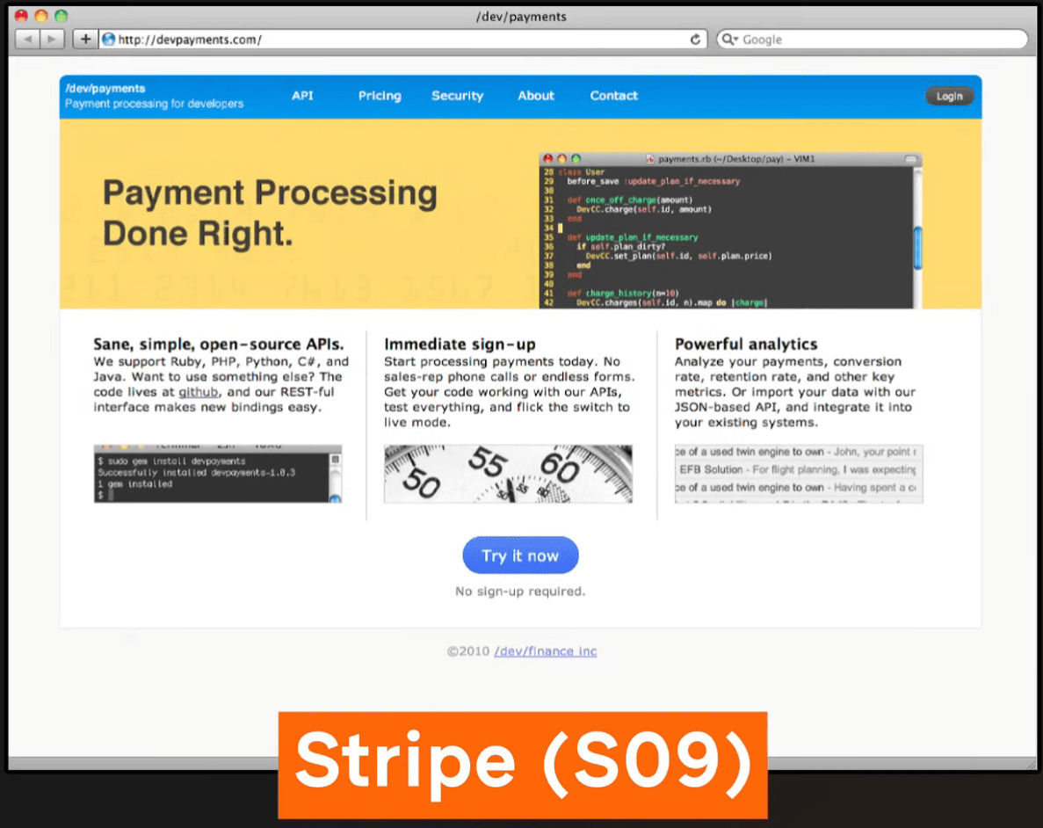
Task: Reload the page with the refresh icon
Action: point(695,40)
